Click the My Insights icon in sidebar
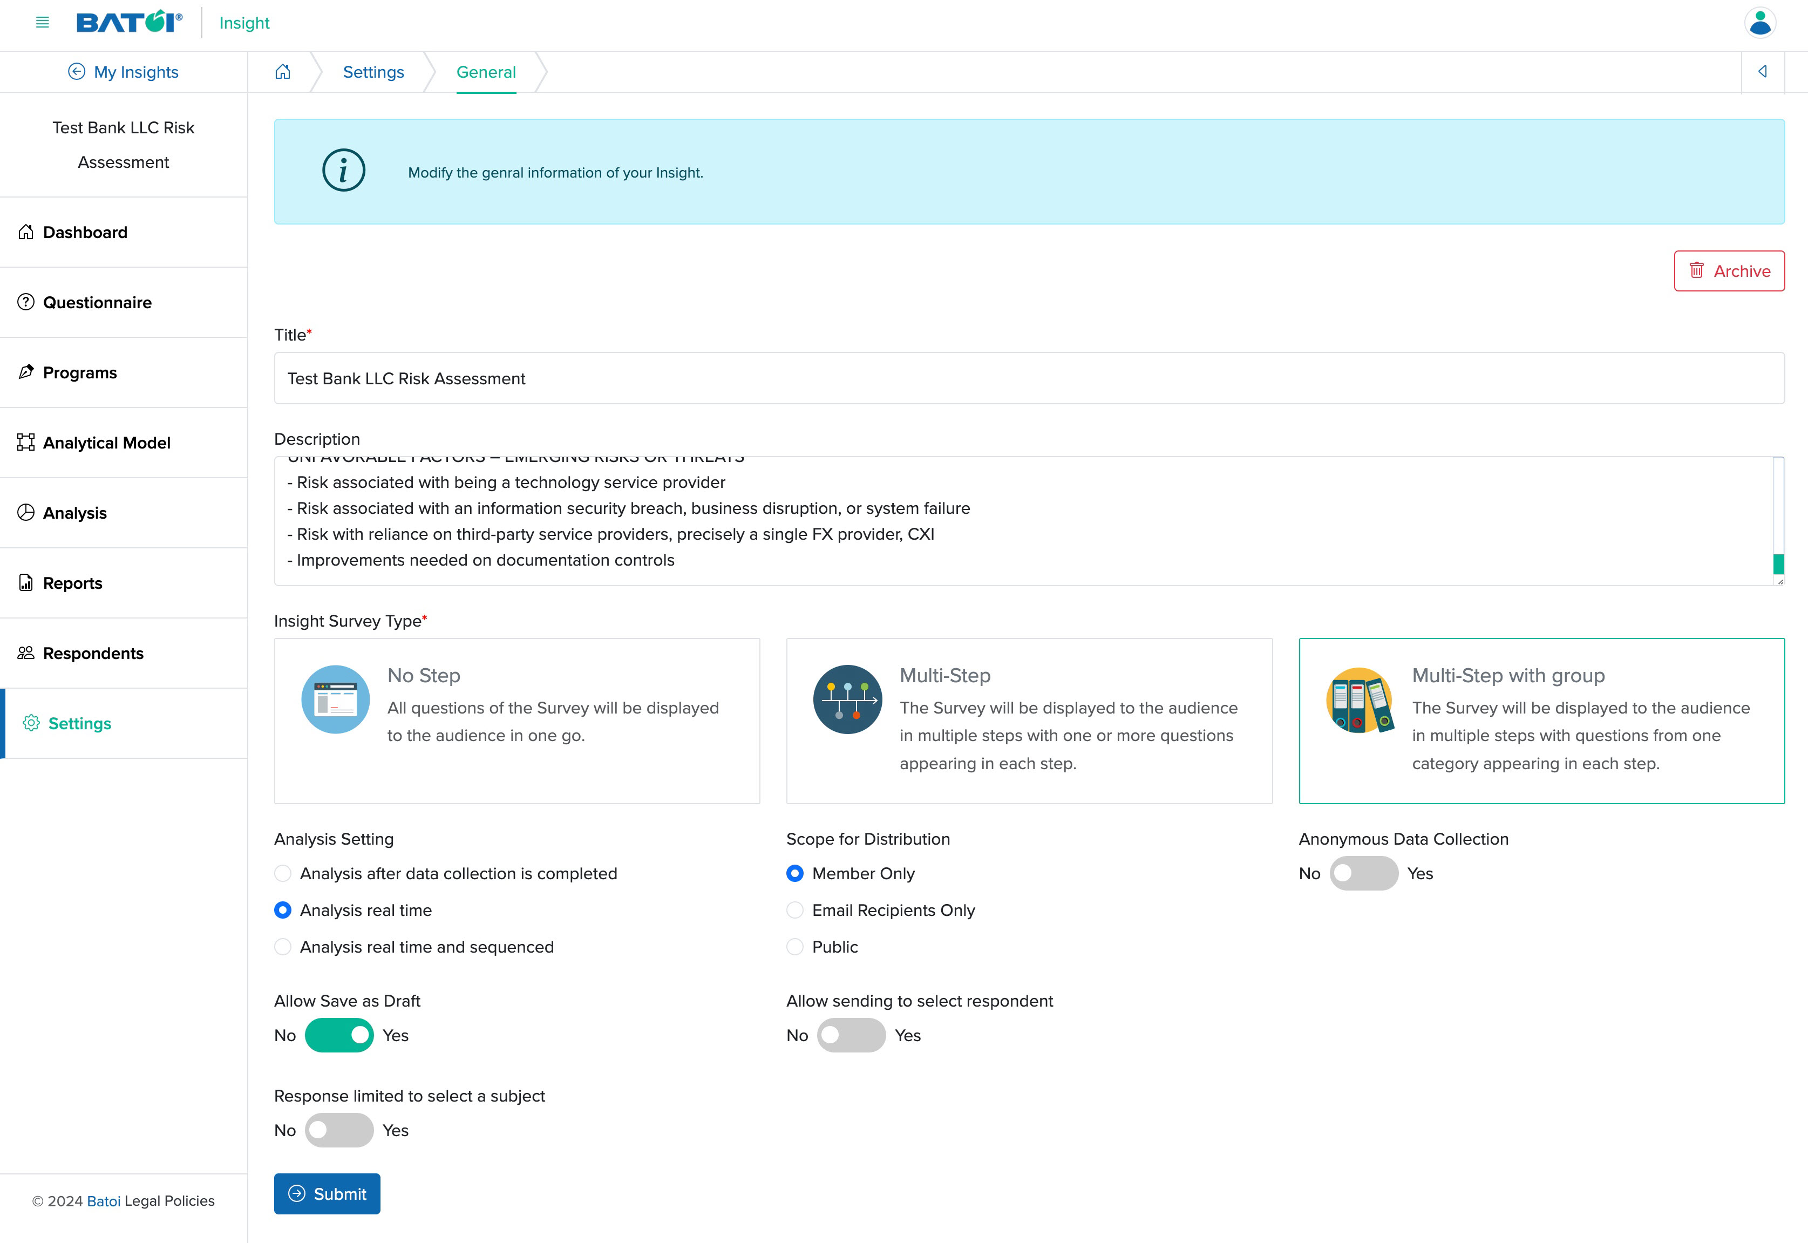Image resolution: width=1808 pixels, height=1243 pixels. coord(76,71)
